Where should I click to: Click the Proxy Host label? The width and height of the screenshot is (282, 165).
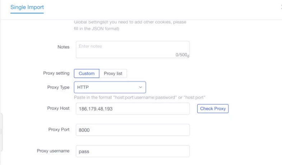(x=58, y=108)
